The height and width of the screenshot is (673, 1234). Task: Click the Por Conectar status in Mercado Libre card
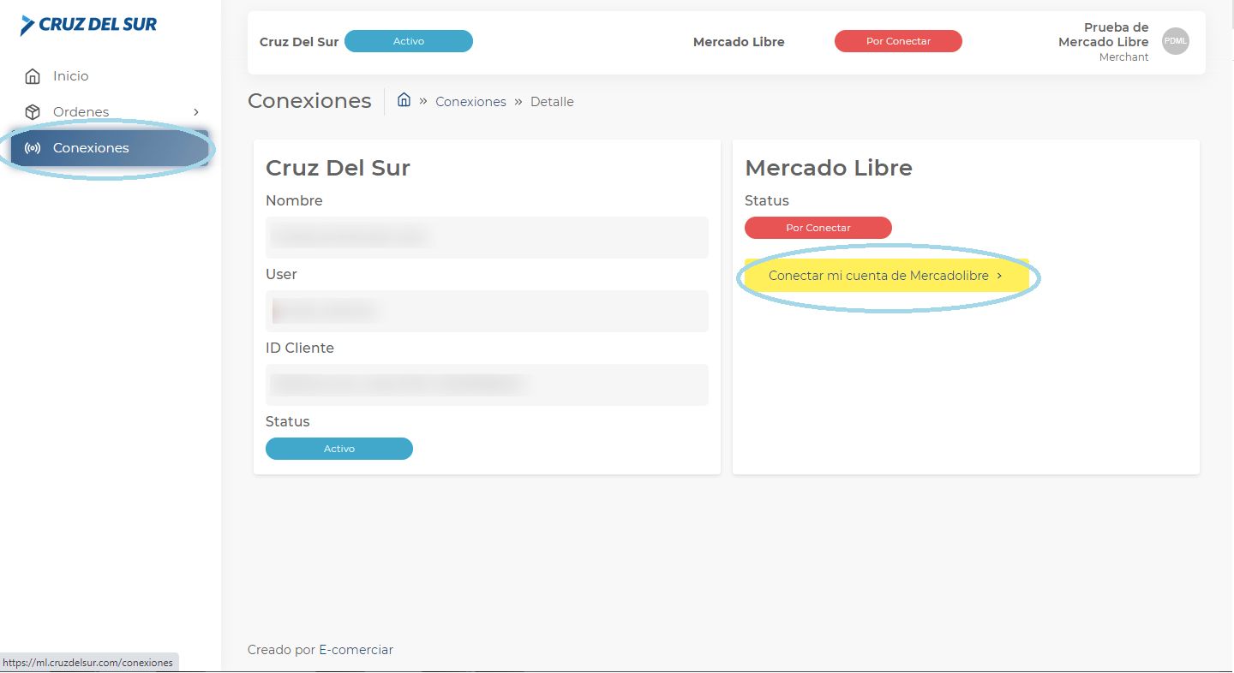(818, 228)
